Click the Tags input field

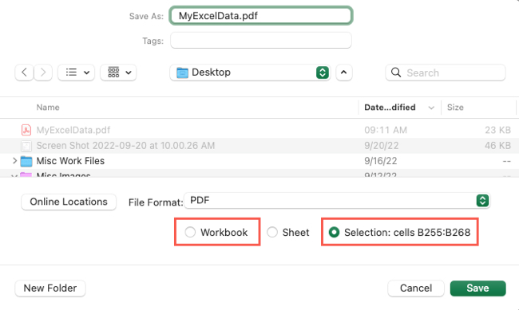click(261, 41)
